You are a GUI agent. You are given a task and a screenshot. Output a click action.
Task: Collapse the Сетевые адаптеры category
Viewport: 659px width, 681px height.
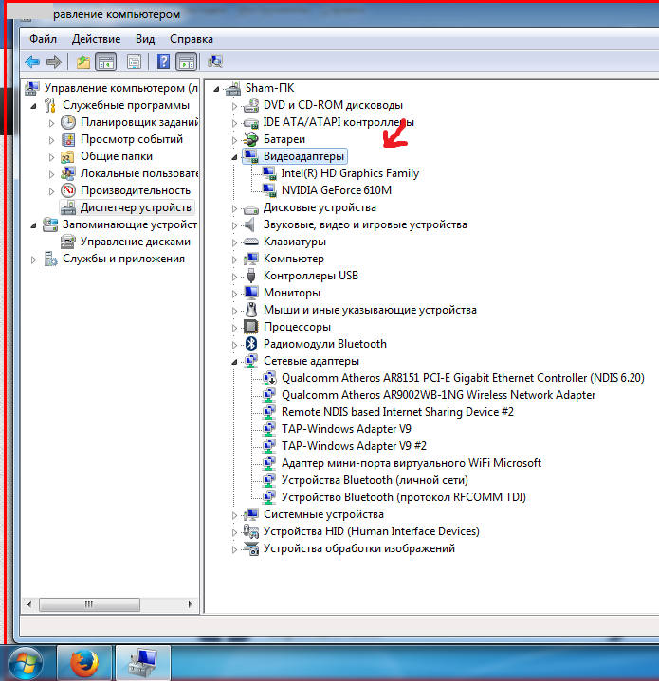(235, 361)
